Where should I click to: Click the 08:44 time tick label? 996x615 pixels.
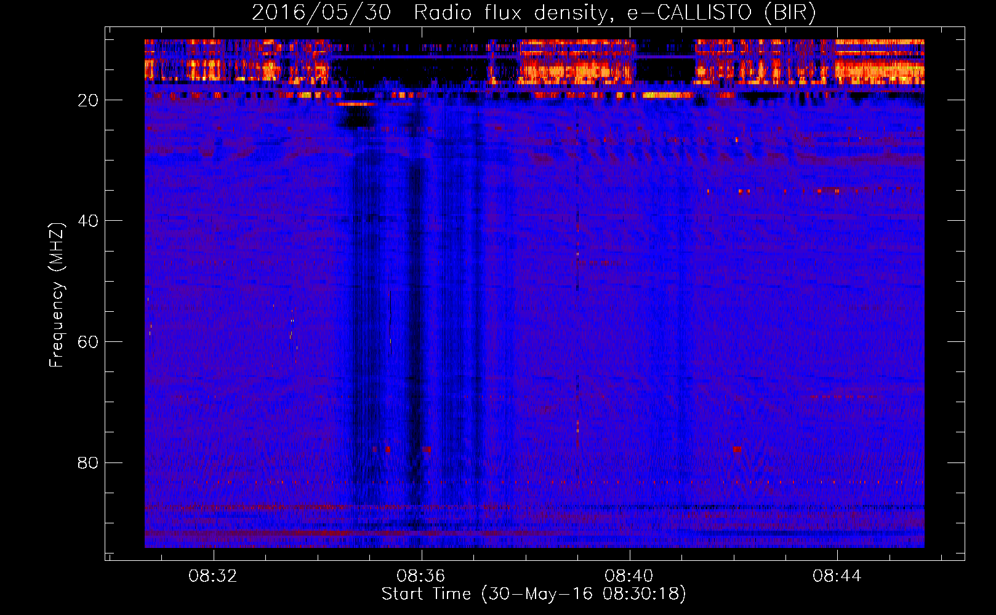[x=837, y=576]
